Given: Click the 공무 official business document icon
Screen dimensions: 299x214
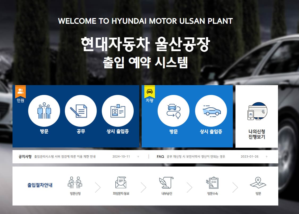Looking at the screenshot, I should coord(81,110).
